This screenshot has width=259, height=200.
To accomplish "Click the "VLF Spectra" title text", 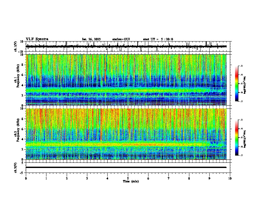I will (x=37, y=39).
